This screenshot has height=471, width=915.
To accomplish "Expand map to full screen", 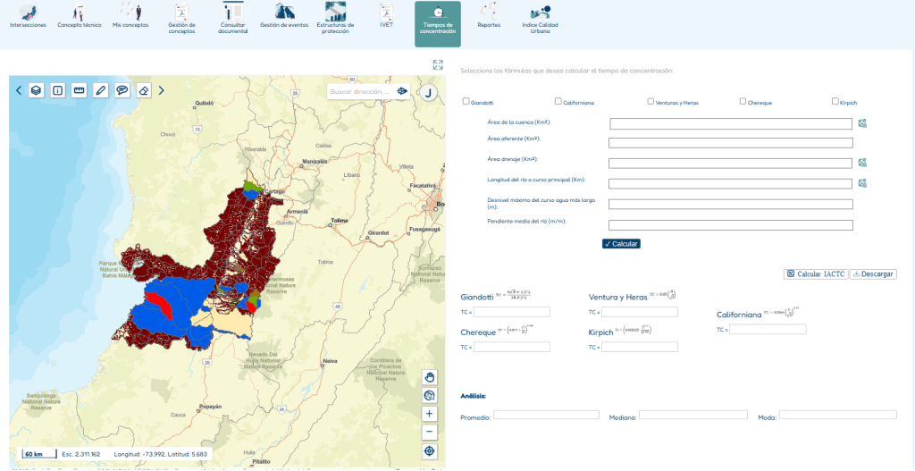I will point(438,64).
